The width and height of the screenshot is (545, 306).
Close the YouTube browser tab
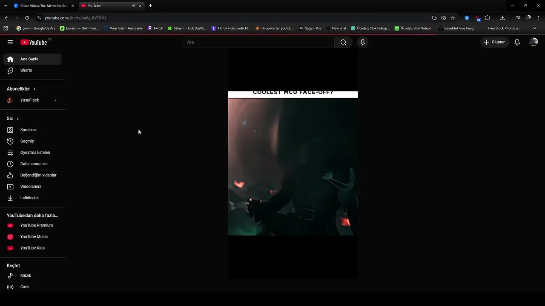pos(140,6)
